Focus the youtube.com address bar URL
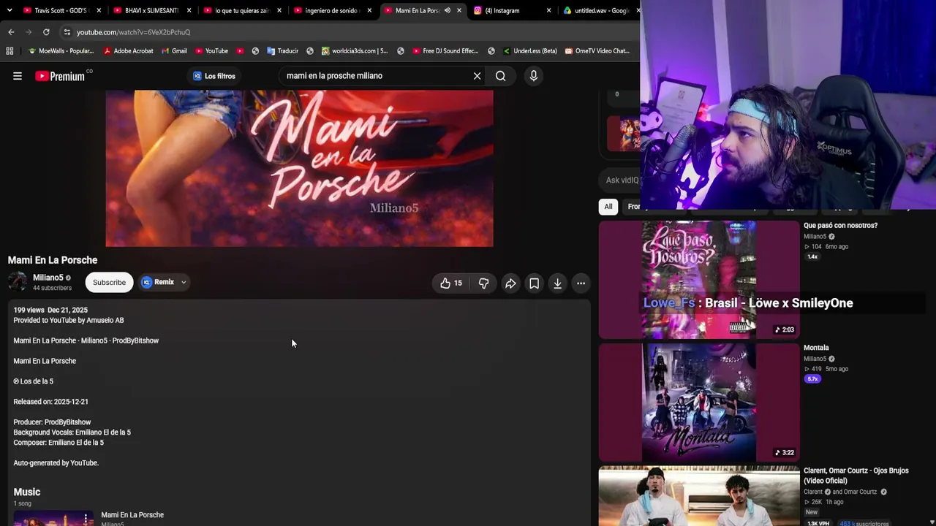Screen dimensions: 936x526 (x=134, y=32)
